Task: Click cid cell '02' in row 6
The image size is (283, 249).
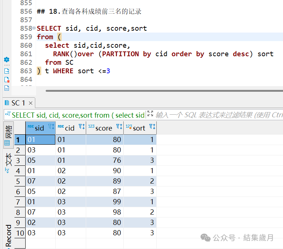Action: 71,192
